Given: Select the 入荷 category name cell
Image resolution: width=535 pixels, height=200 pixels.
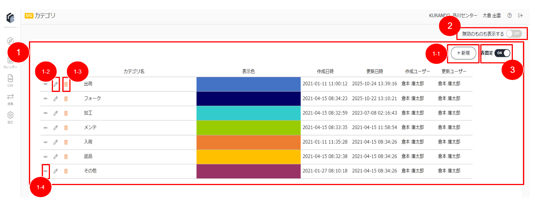Looking at the screenshot, I should pyautogui.click(x=88, y=142).
